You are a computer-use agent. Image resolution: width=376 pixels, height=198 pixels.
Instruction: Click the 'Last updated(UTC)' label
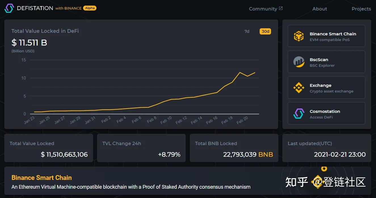coord(310,143)
